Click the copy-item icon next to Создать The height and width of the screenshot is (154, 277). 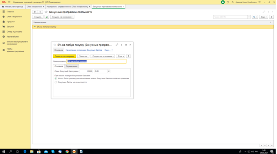click(x=47, y=17)
